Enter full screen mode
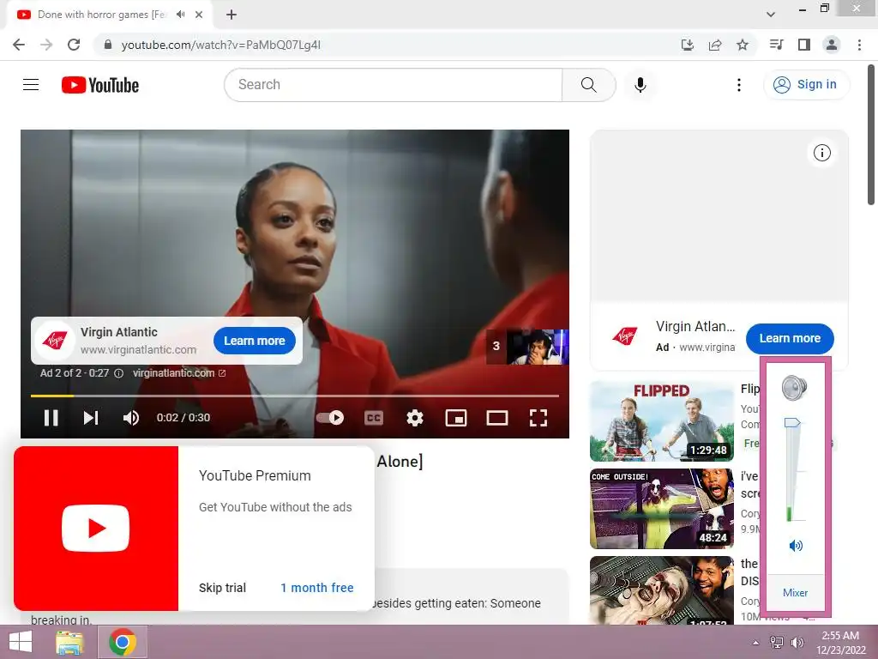The height and width of the screenshot is (659, 878). 538,418
